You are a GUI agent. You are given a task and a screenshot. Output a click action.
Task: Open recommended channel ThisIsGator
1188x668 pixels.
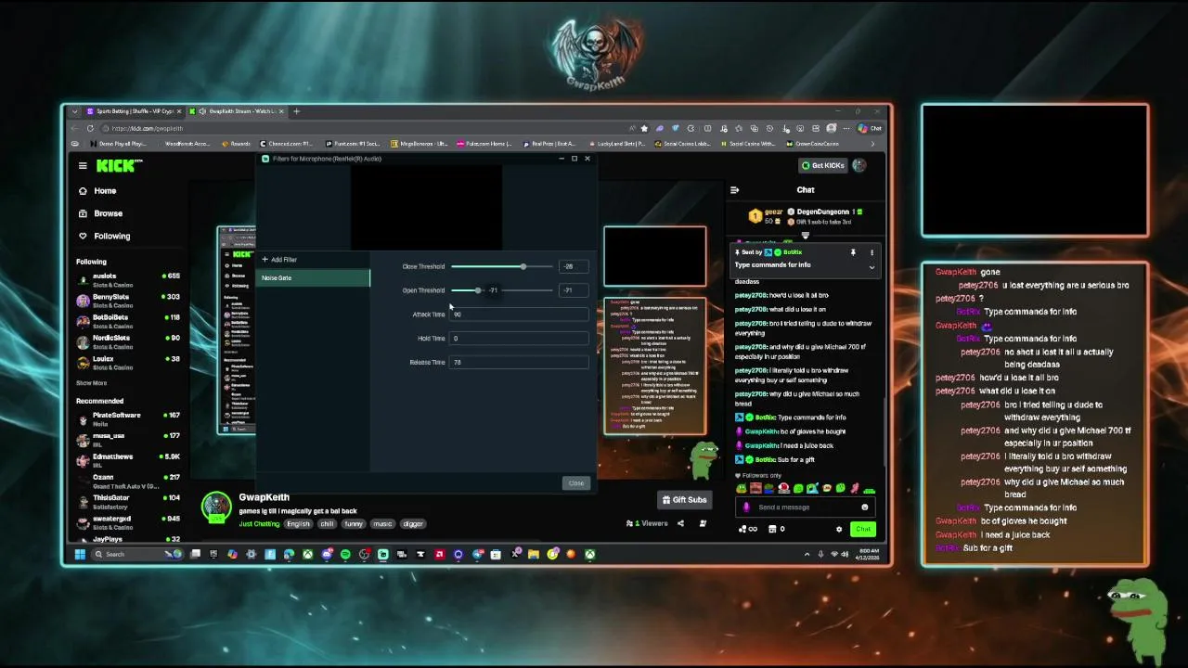(128, 501)
